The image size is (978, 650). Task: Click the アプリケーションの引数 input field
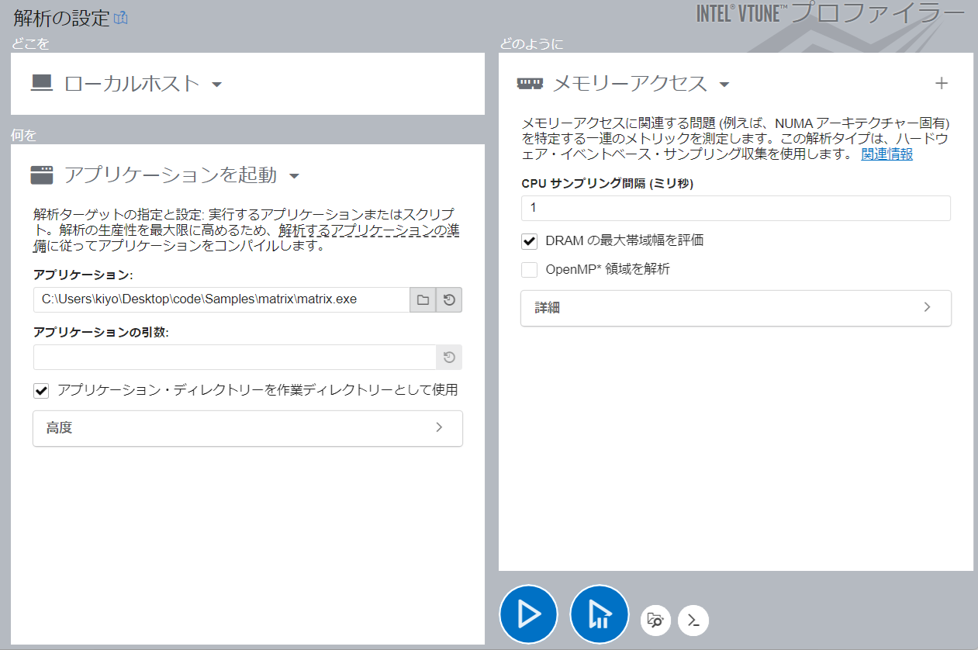[234, 358]
